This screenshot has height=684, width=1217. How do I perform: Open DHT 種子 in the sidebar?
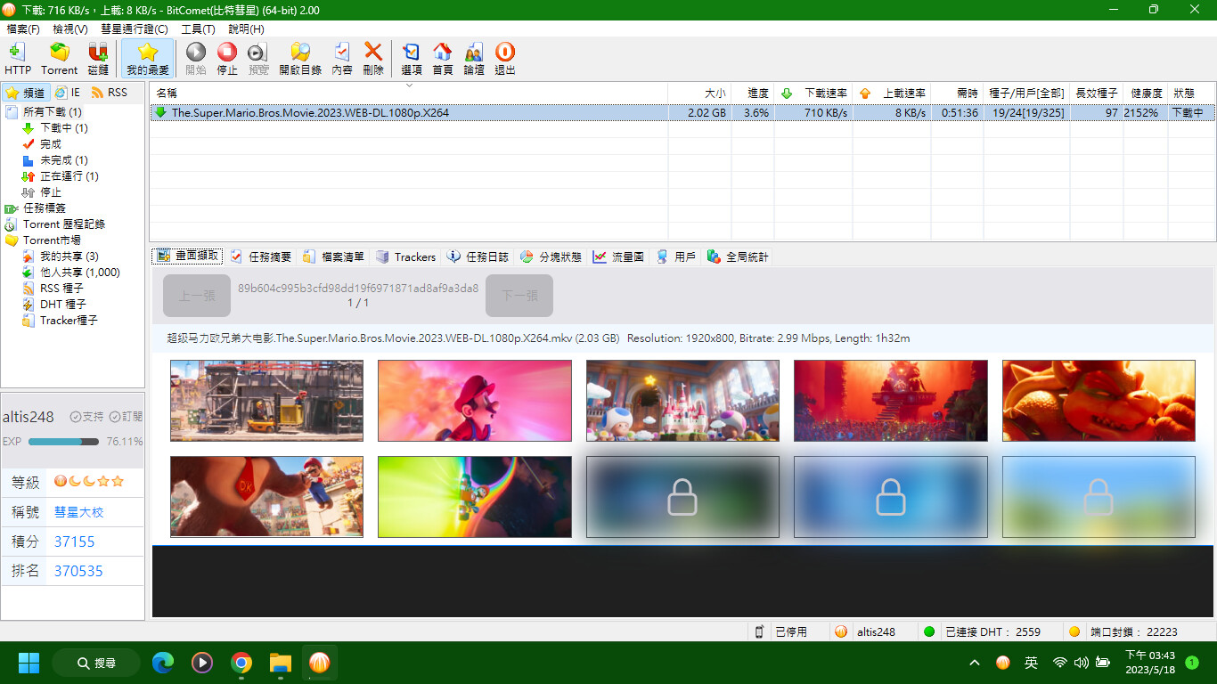(x=62, y=305)
